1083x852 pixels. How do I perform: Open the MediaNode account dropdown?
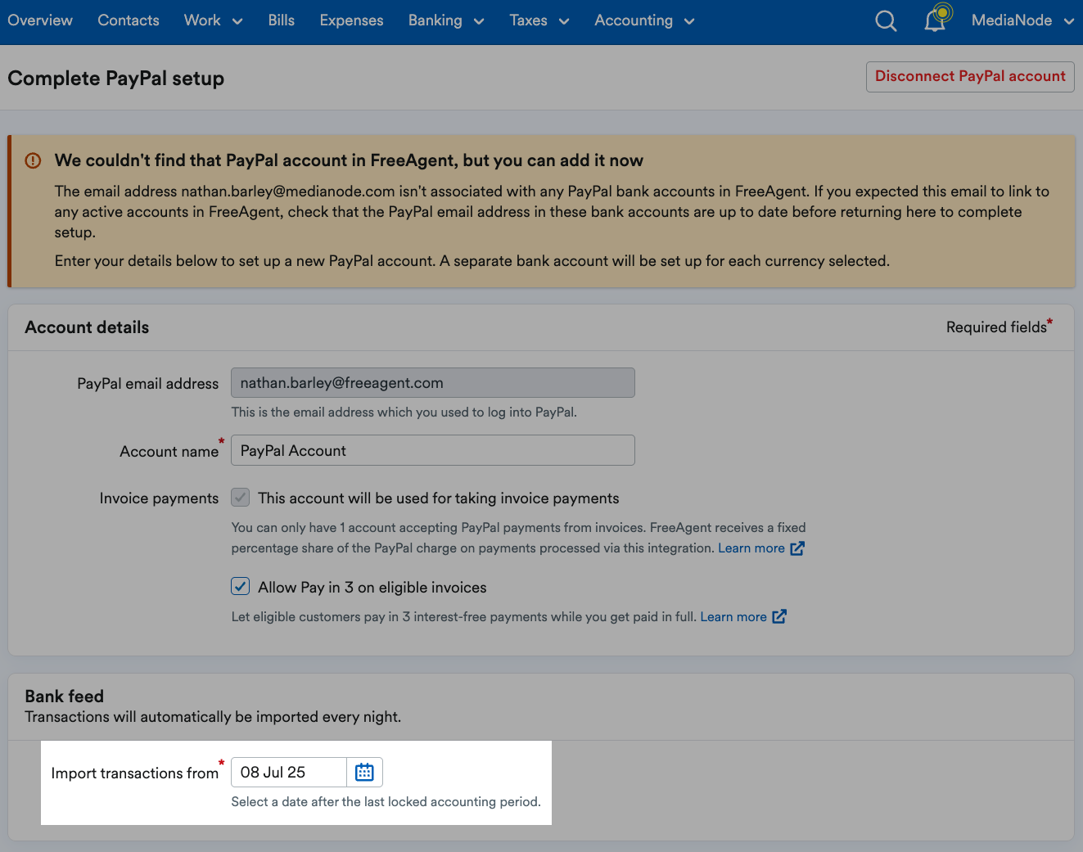point(1022,20)
